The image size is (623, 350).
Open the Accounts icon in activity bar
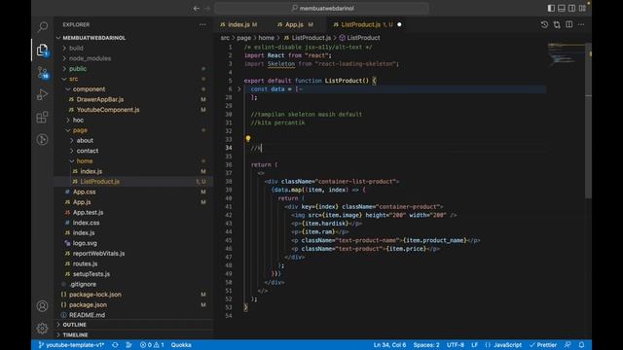(x=43, y=306)
